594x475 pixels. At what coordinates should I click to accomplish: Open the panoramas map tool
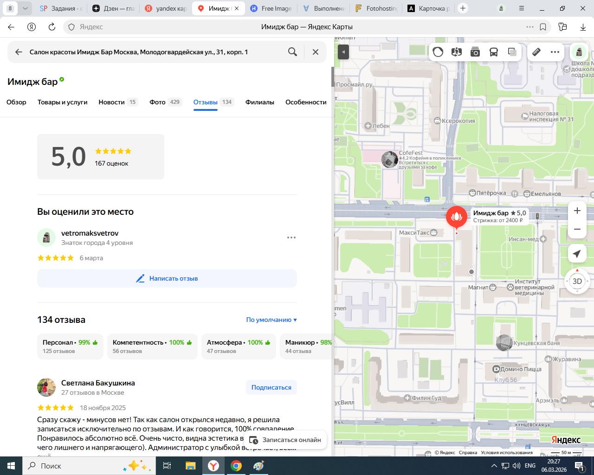(x=457, y=52)
